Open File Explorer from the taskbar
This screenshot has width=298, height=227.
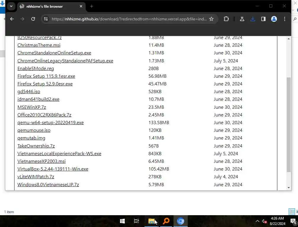point(151,221)
